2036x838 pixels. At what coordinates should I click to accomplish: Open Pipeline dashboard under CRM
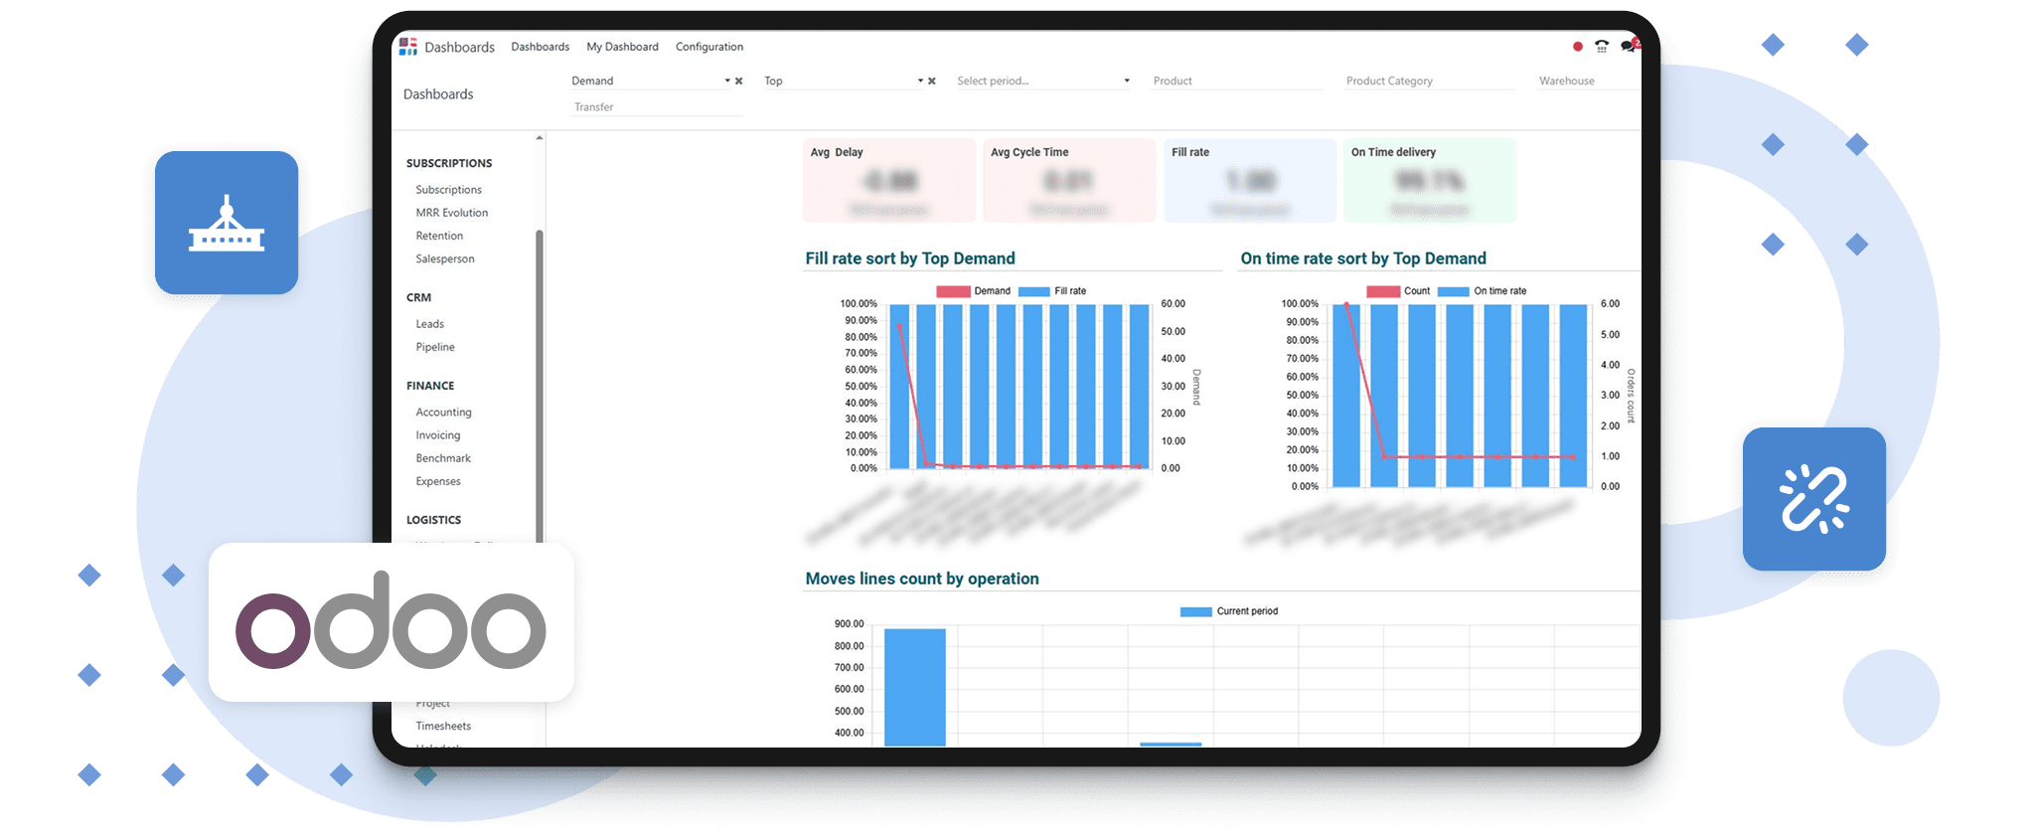(435, 347)
